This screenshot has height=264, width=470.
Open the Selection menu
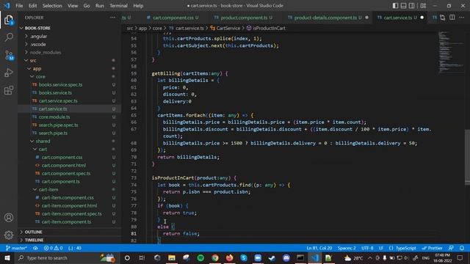(x=52, y=6)
